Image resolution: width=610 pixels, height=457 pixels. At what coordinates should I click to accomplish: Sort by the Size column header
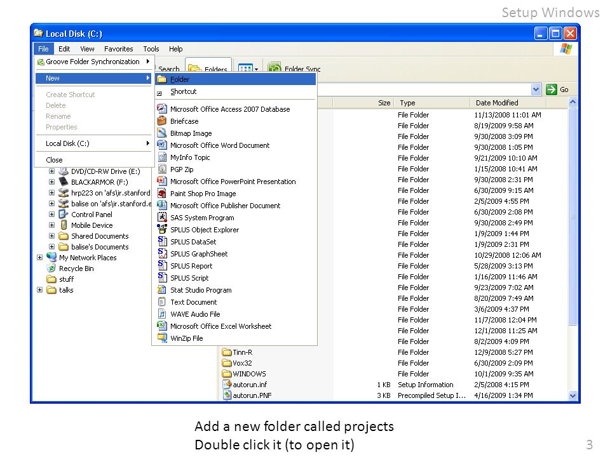coord(363,103)
